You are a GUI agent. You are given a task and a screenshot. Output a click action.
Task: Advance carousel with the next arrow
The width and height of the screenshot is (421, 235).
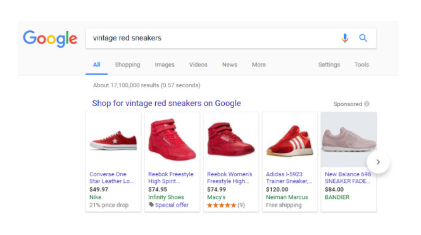(378, 162)
